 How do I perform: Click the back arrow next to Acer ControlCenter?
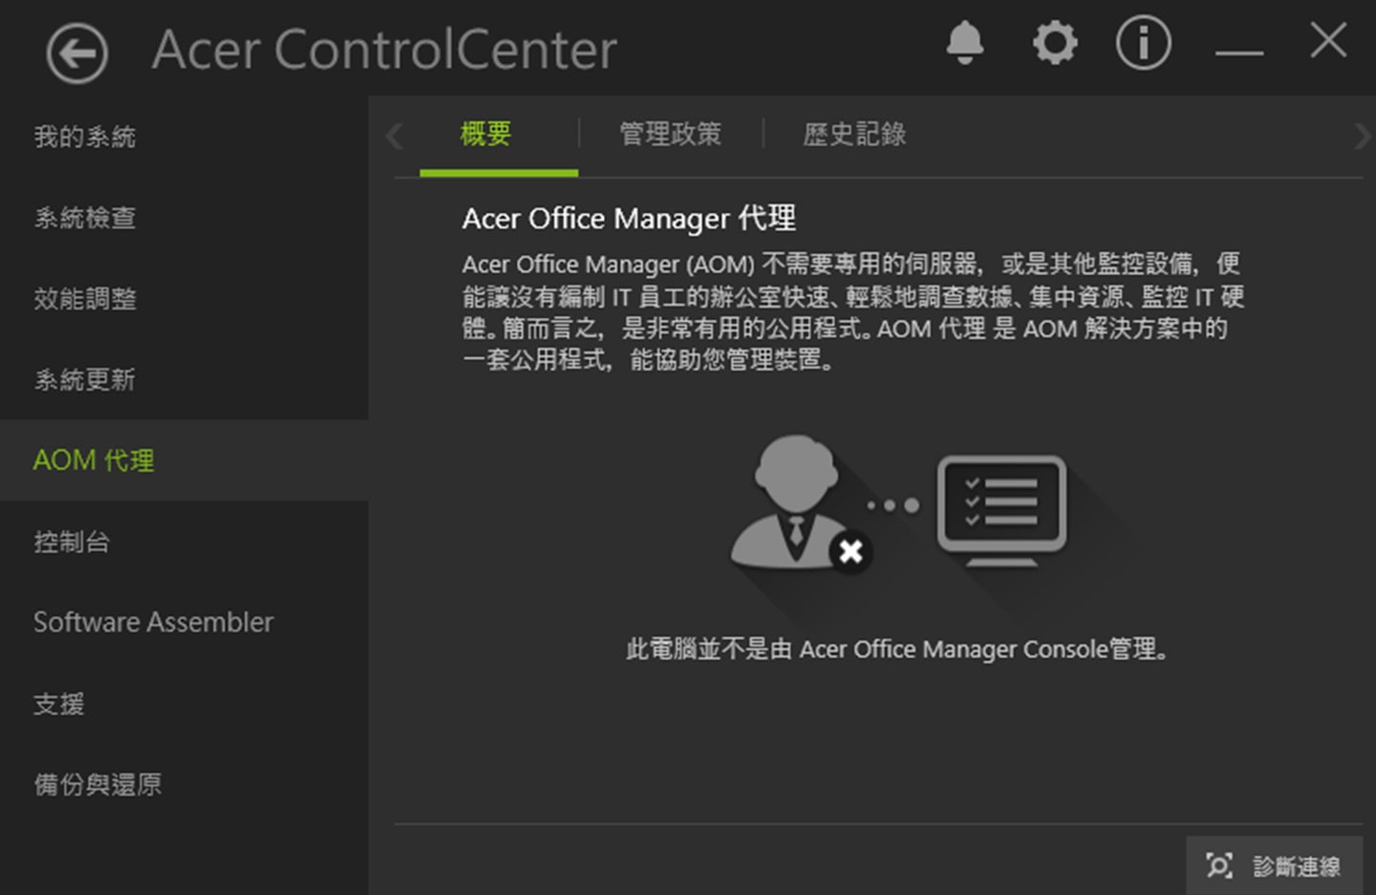[x=75, y=53]
